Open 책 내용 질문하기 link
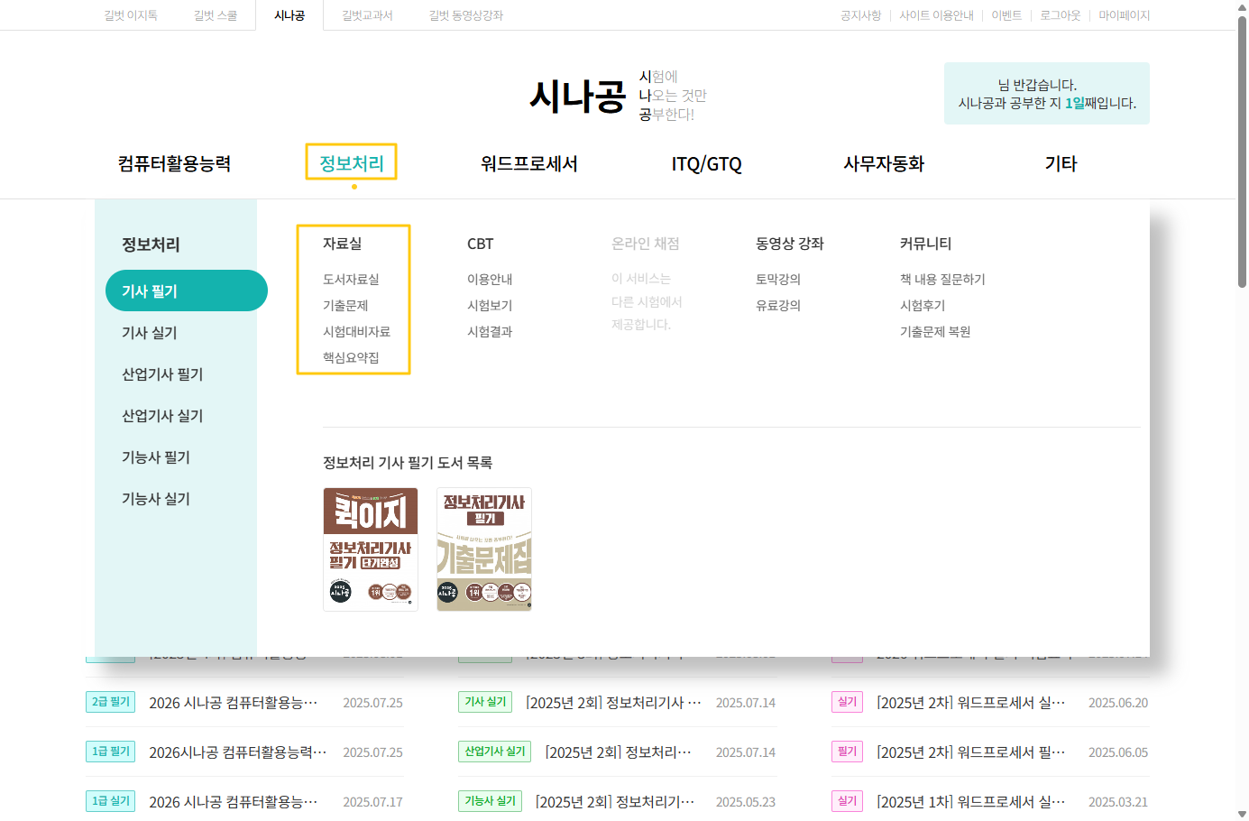This screenshot has width=1249, height=821. [942, 280]
